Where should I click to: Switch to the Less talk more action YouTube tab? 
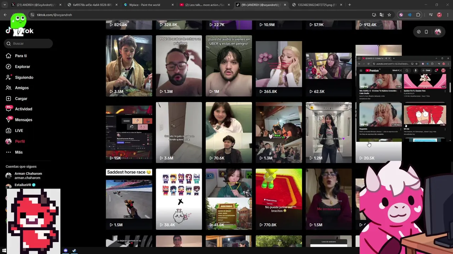coord(205,5)
